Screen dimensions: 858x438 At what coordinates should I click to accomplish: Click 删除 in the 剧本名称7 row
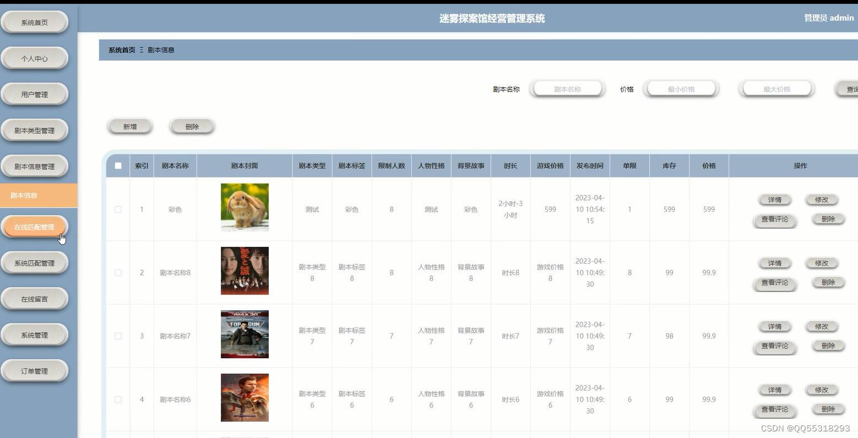coord(828,346)
